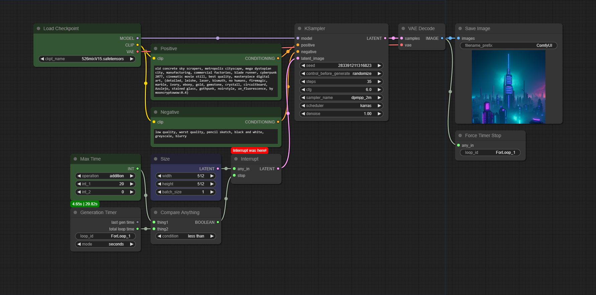Click the BOOLEAN output port on Compare Anything
This screenshot has width=596, height=295.
(x=218, y=222)
